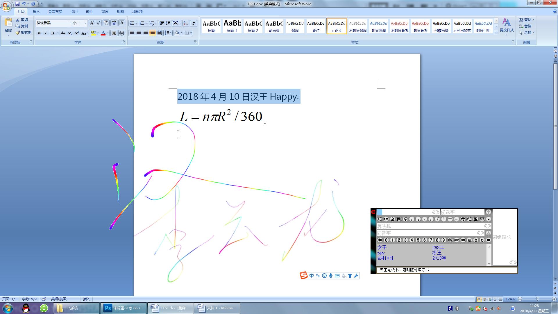The width and height of the screenshot is (558, 314).
Task: Open the font name dropdown
Action: point(70,23)
